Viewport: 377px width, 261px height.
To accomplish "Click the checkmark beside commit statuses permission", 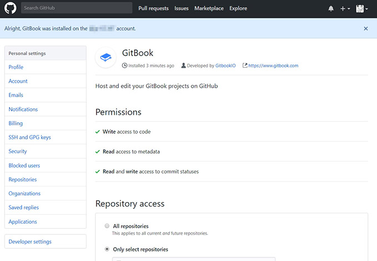I will tap(98, 172).
